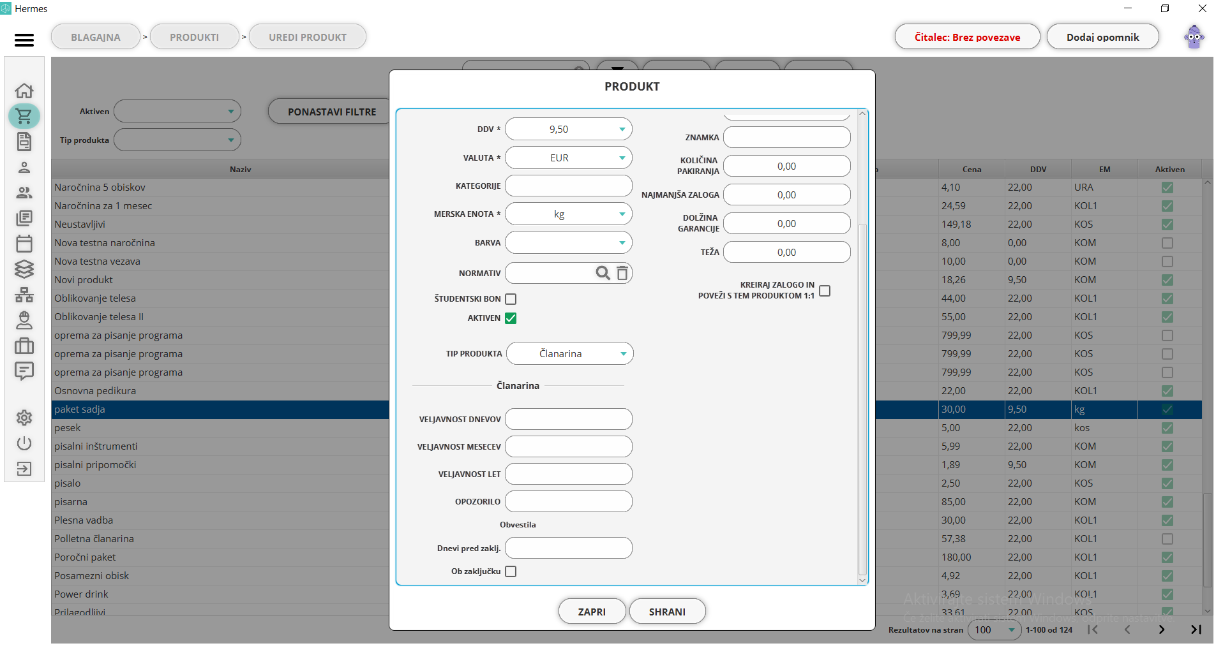Screen dimensions: 1223x655
Task: Click the ZAPRI button
Action: click(592, 612)
